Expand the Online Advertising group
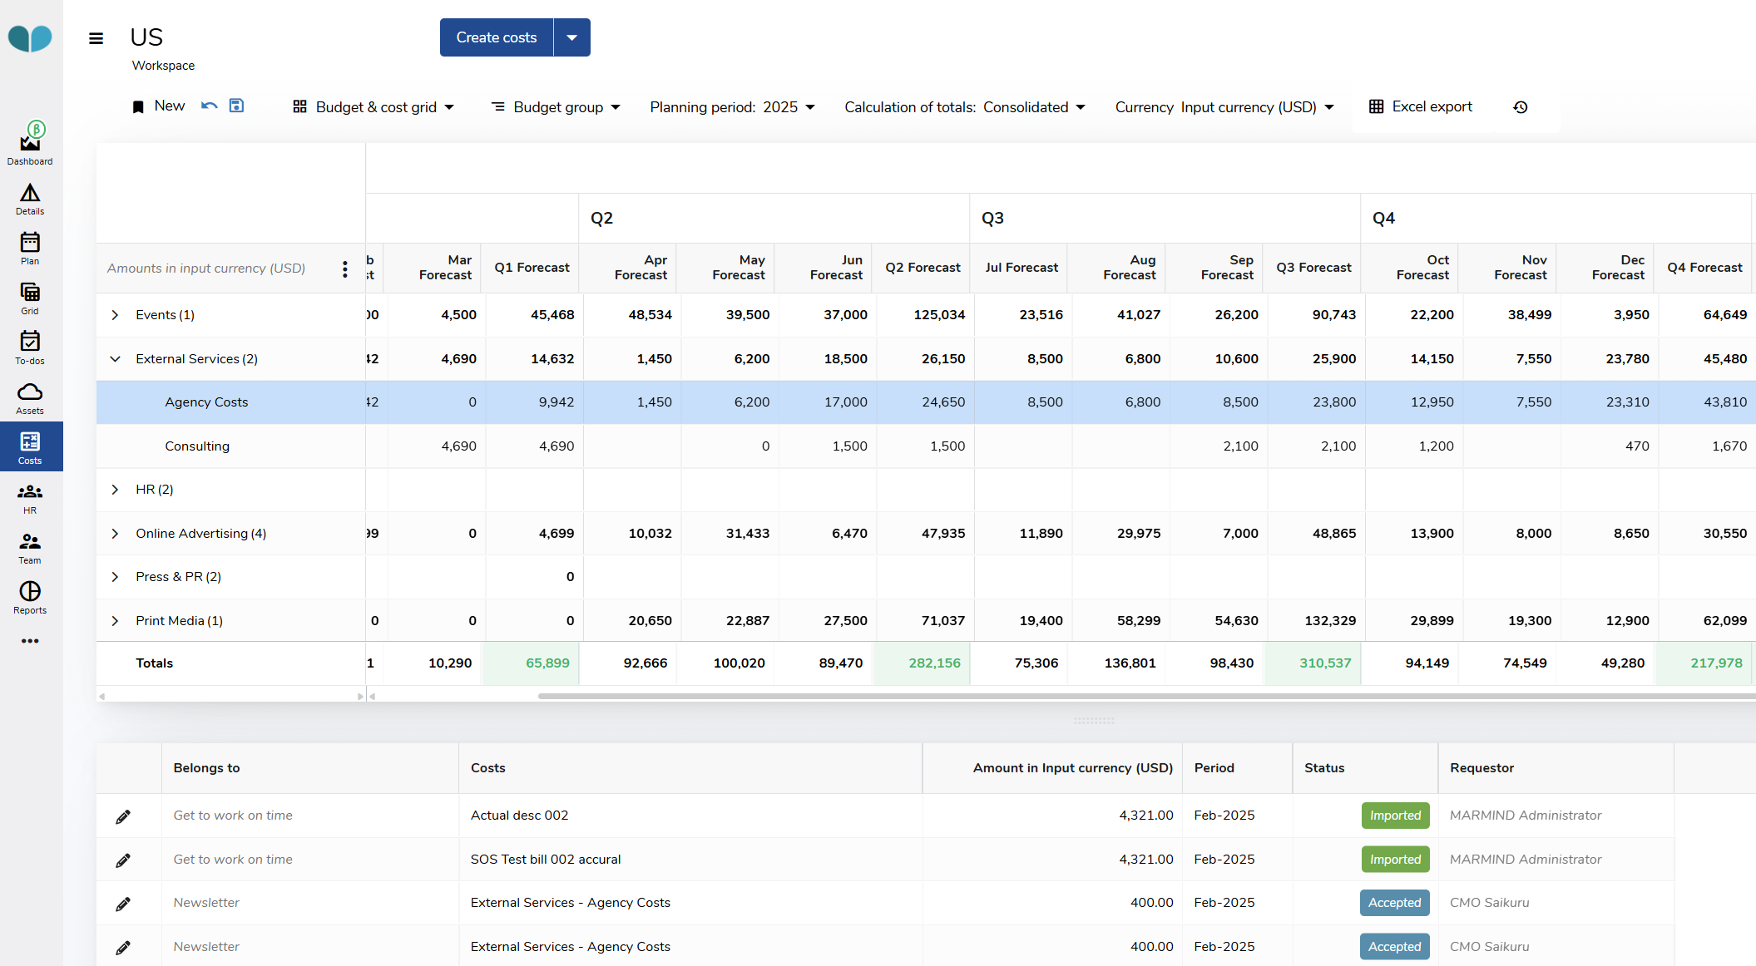1756x966 pixels. 115,534
